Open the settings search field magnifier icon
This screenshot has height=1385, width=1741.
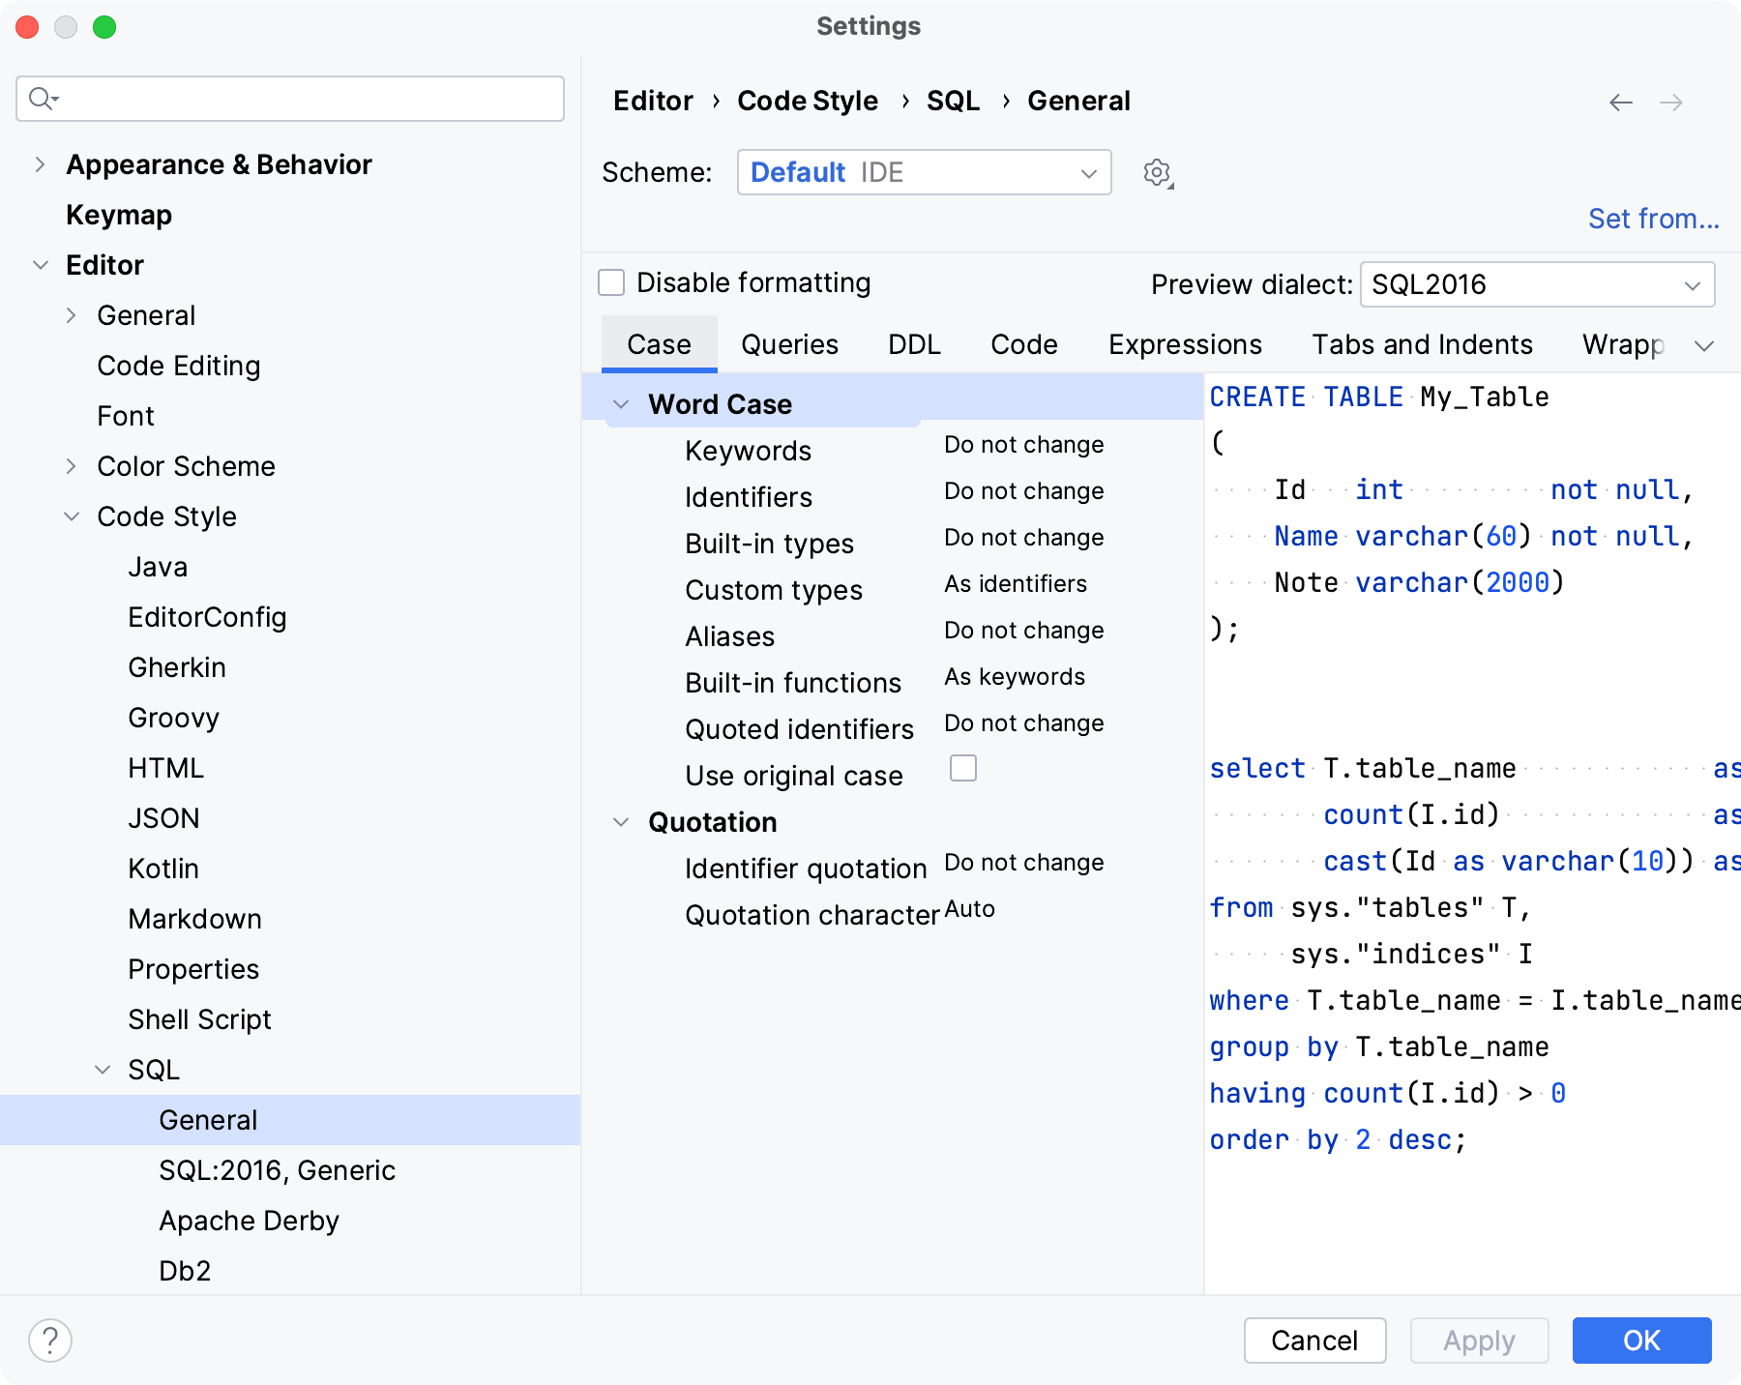point(41,98)
